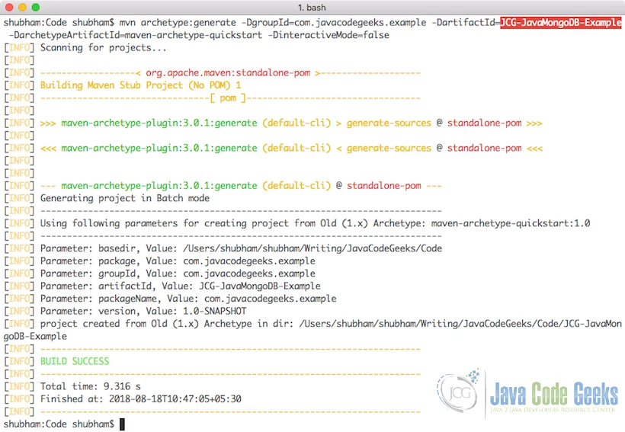The image size is (625, 432).
Task: Click the basedir parameter value path
Action: 312,248
